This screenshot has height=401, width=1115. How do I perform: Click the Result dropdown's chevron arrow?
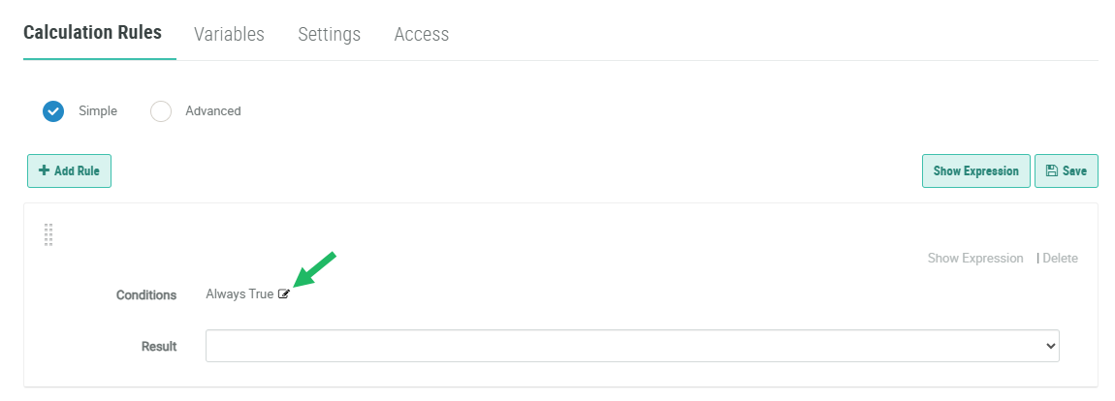point(1050,346)
